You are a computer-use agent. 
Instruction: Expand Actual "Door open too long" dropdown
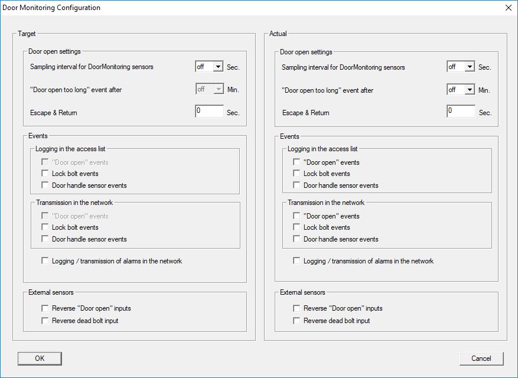click(x=469, y=90)
